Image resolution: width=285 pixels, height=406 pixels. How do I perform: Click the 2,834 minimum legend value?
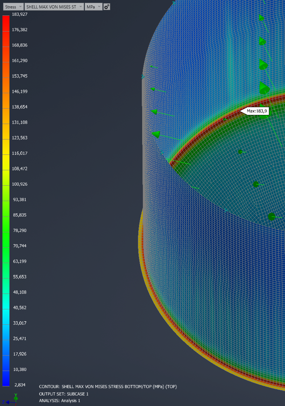tap(20, 385)
